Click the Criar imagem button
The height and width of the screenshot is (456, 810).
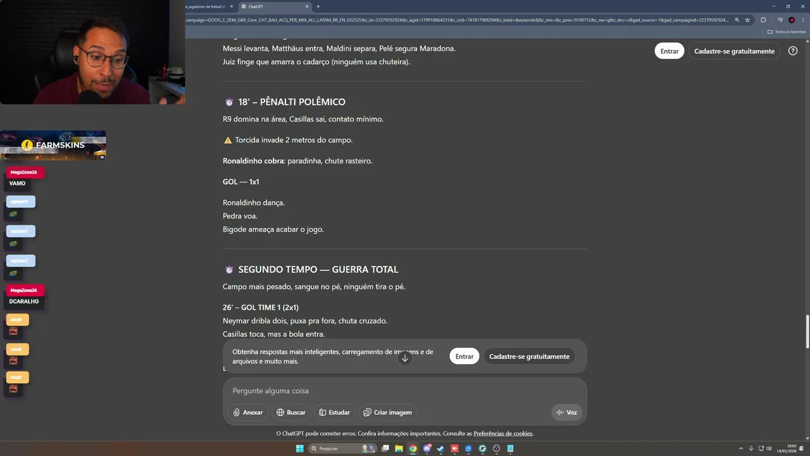(x=387, y=412)
